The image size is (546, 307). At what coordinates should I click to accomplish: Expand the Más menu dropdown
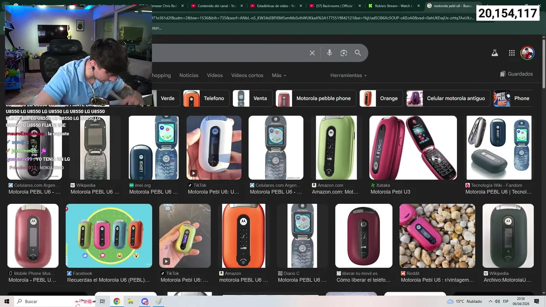(x=279, y=75)
